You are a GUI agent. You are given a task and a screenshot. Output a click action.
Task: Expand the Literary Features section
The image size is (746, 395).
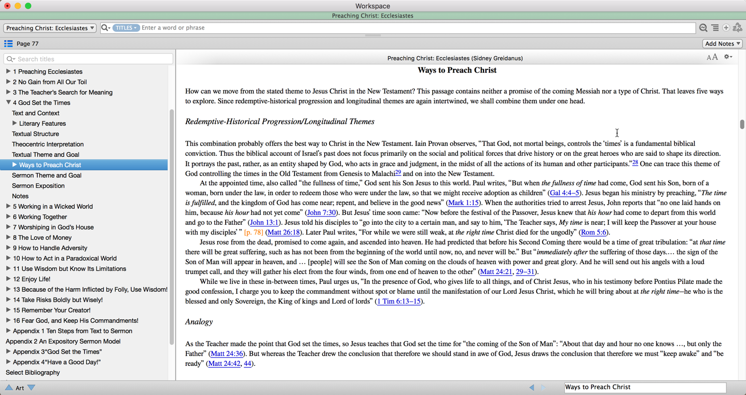point(15,124)
